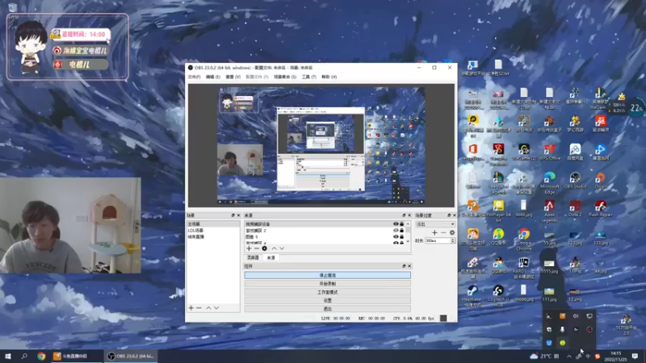646x363 pixels.
Task: Remove scene transition with minus icon
Action: pos(443,232)
